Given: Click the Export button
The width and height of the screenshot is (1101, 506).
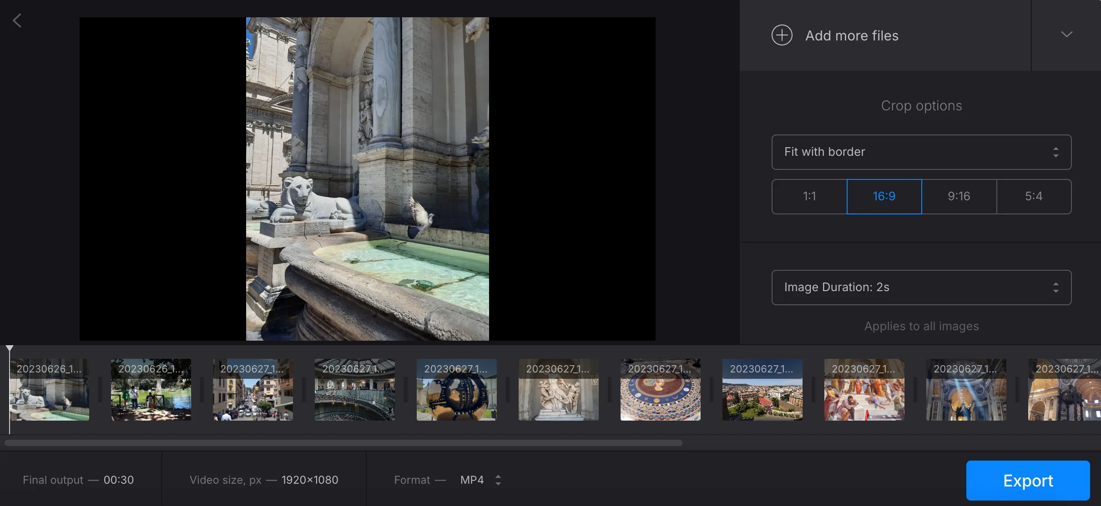Looking at the screenshot, I should 1028,481.
